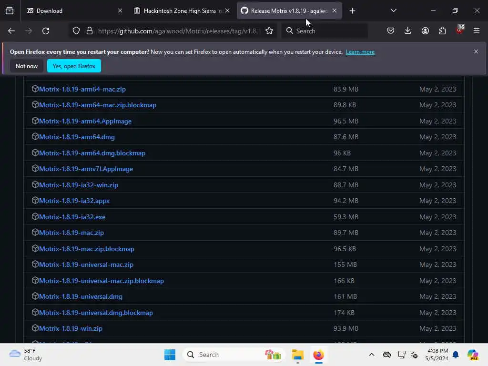Switch to Hackintosh Zone High Sierra tab
The width and height of the screenshot is (488, 366).
(x=181, y=11)
